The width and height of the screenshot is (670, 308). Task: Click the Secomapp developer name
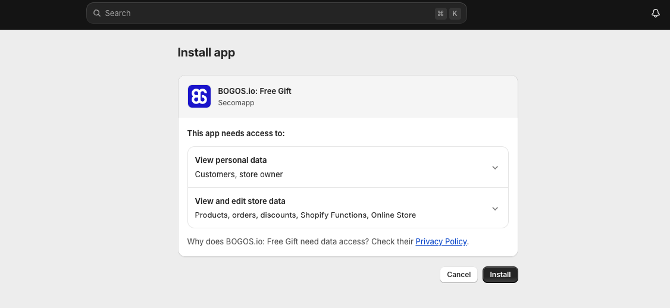(236, 103)
